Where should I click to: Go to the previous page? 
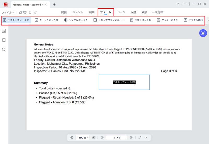[102, 138]
